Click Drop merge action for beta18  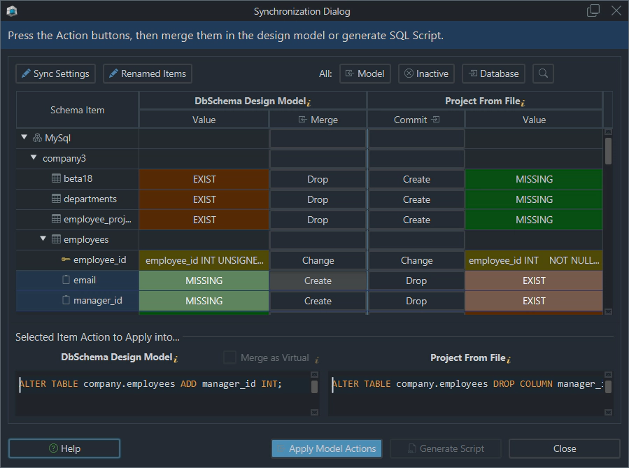tap(318, 179)
